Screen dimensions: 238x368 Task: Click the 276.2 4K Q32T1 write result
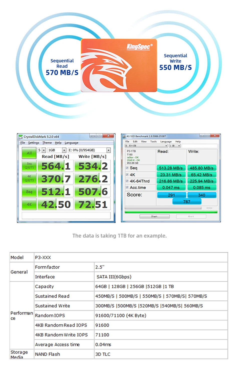(92, 179)
